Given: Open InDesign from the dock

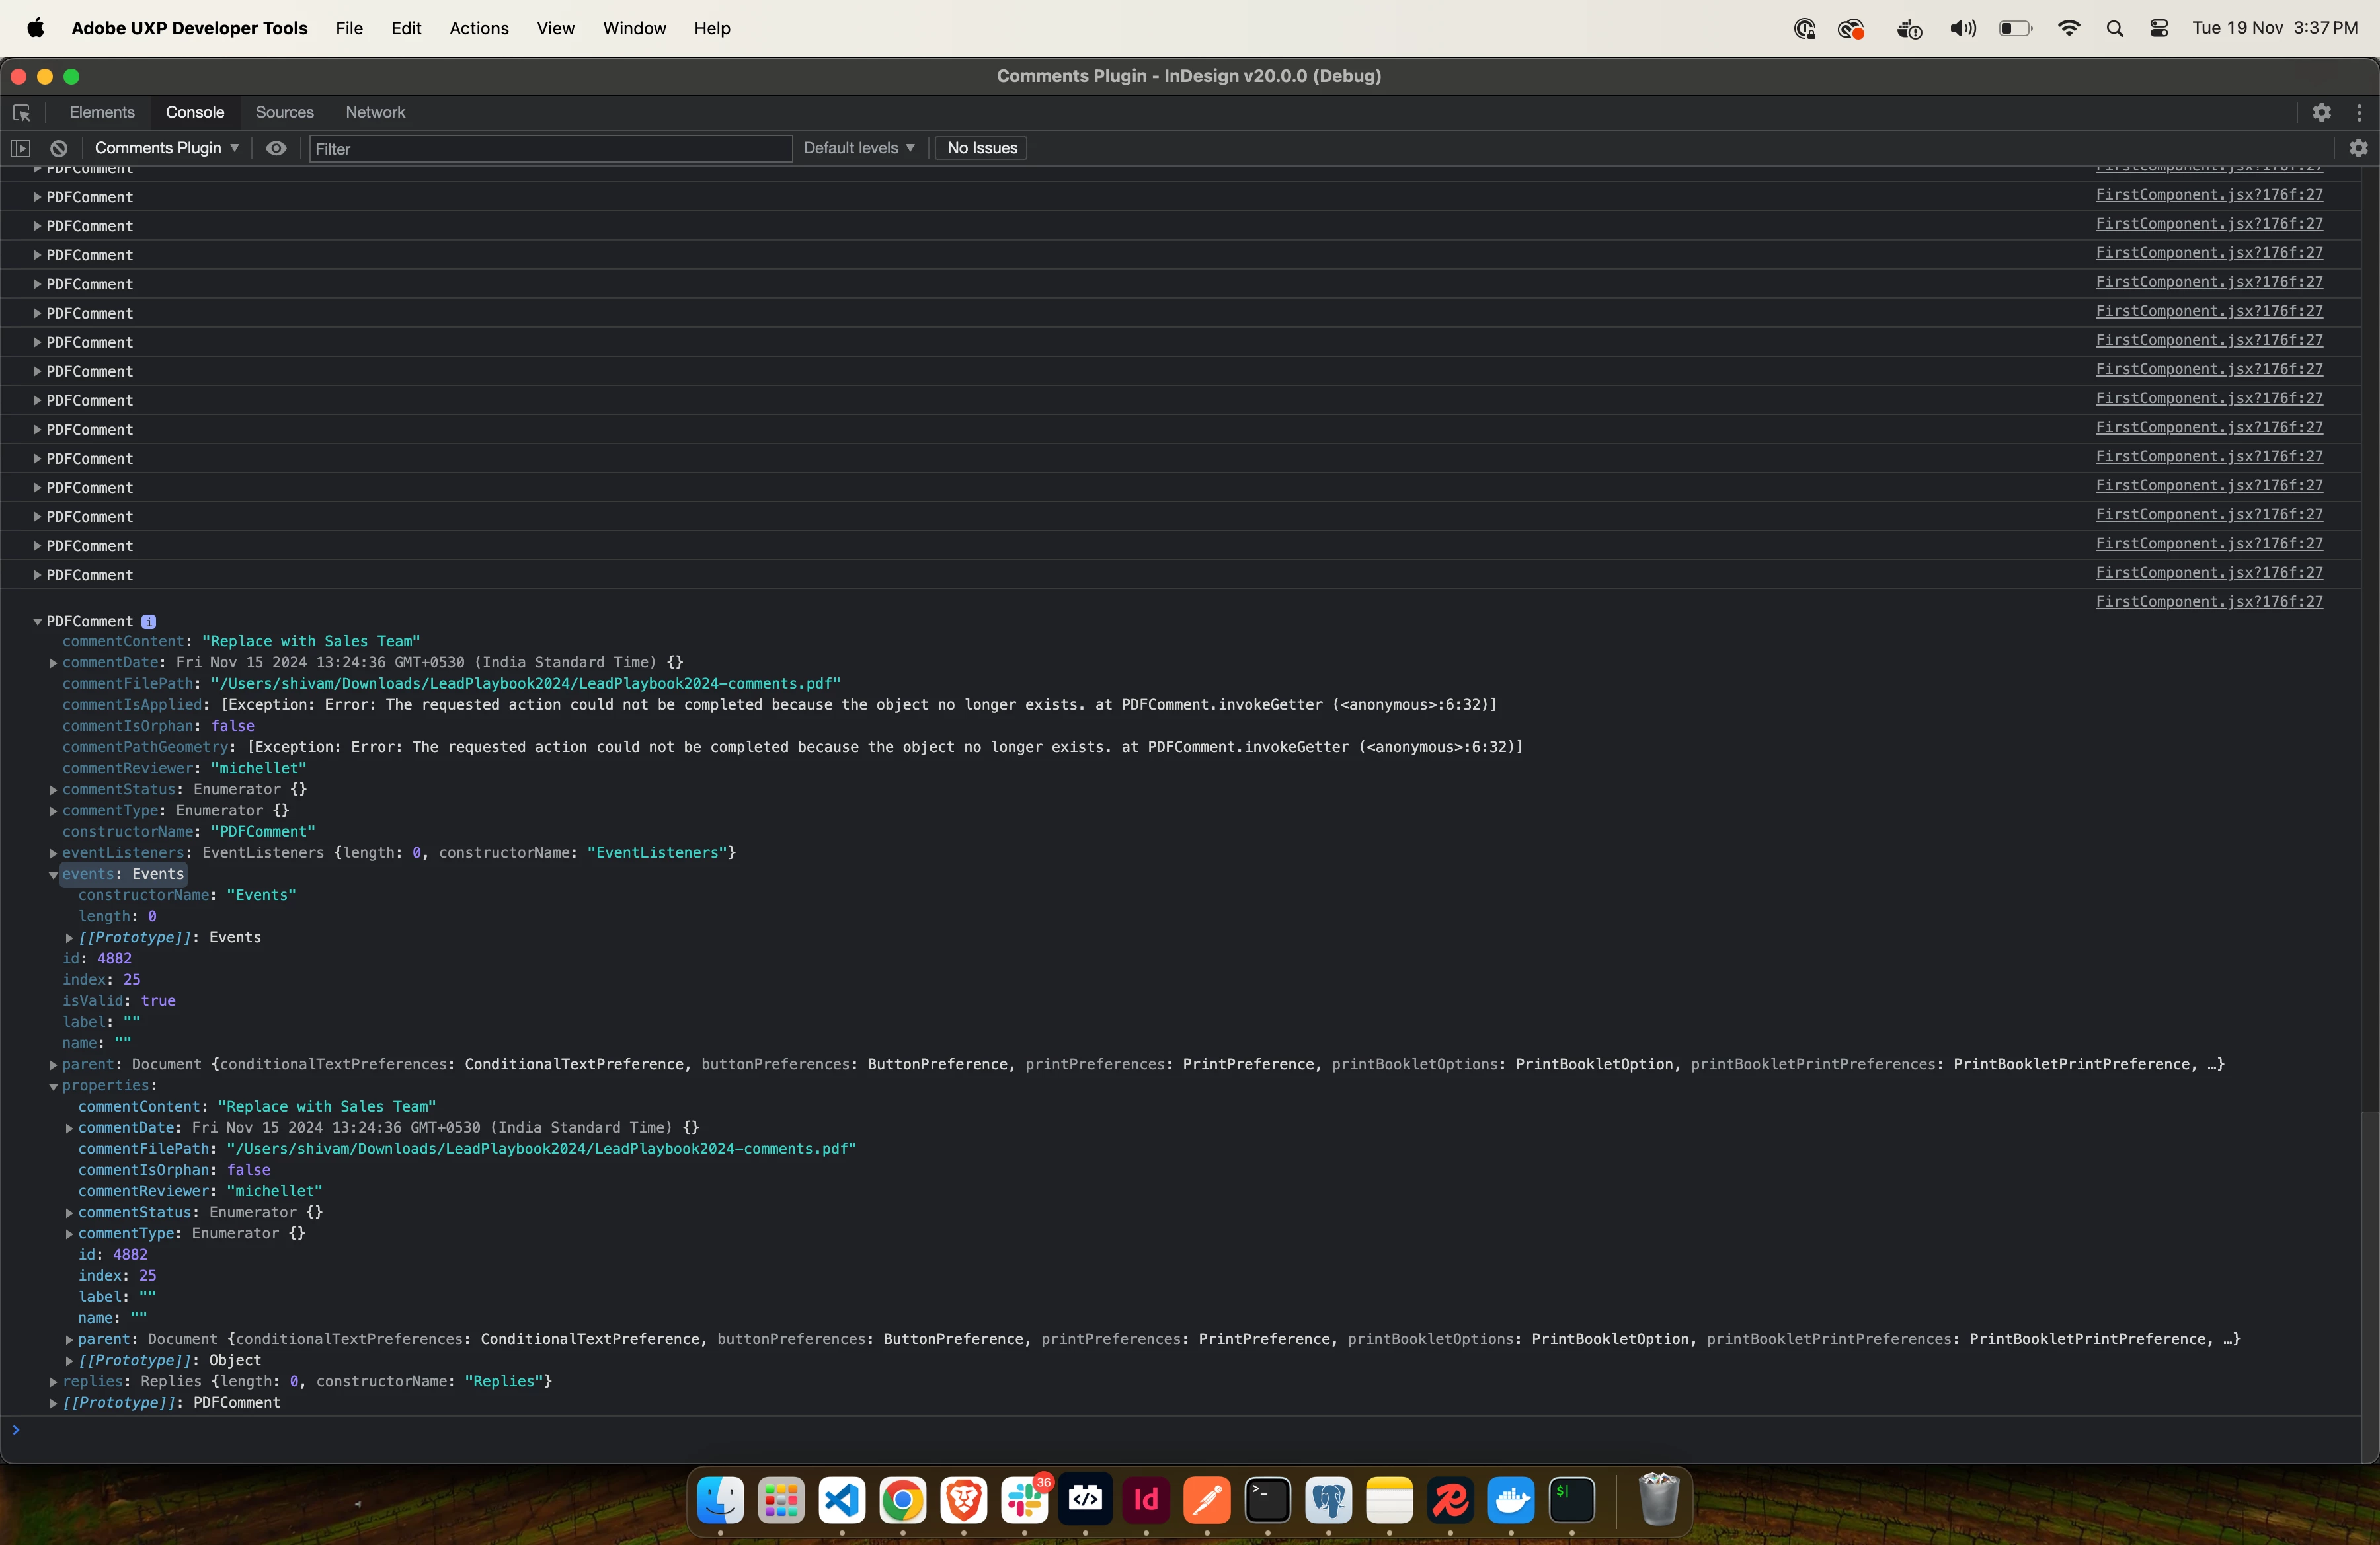Looking at the screenshot, I should tap(1146, 1499).
